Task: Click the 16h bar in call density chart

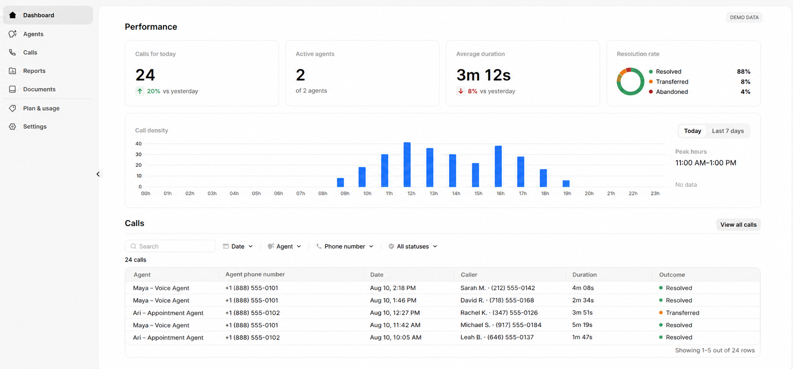Action: pyautogui.click(x=498, y=166)
